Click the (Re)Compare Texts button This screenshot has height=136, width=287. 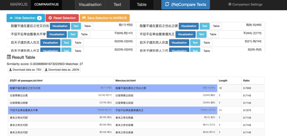[x=186, y=5]
